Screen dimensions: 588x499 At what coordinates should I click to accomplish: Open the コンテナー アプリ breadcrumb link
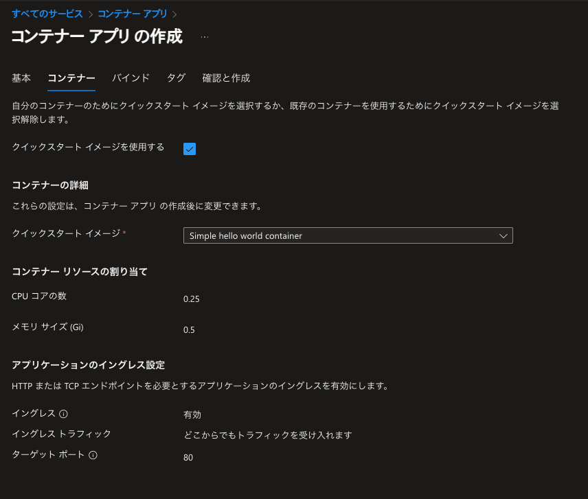point(133,14)
